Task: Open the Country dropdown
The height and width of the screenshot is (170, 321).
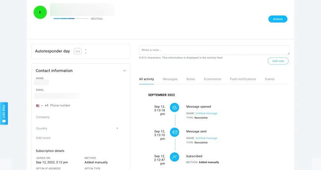Action: click(117, 128)
